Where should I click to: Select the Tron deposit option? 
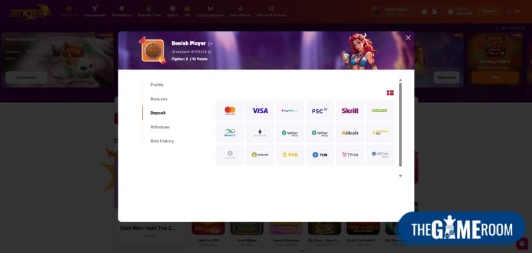[350, 155]
